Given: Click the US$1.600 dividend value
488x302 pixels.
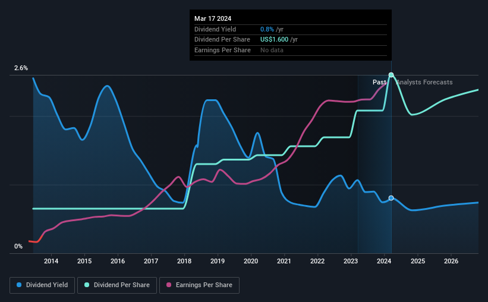Looking at the screenshot, I should click(x=274, y=40).
